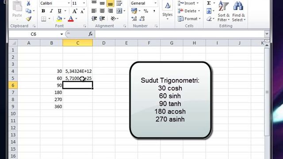Click Insert in Cells group
The image size is (283, 159).
click(x=188, y=3)
